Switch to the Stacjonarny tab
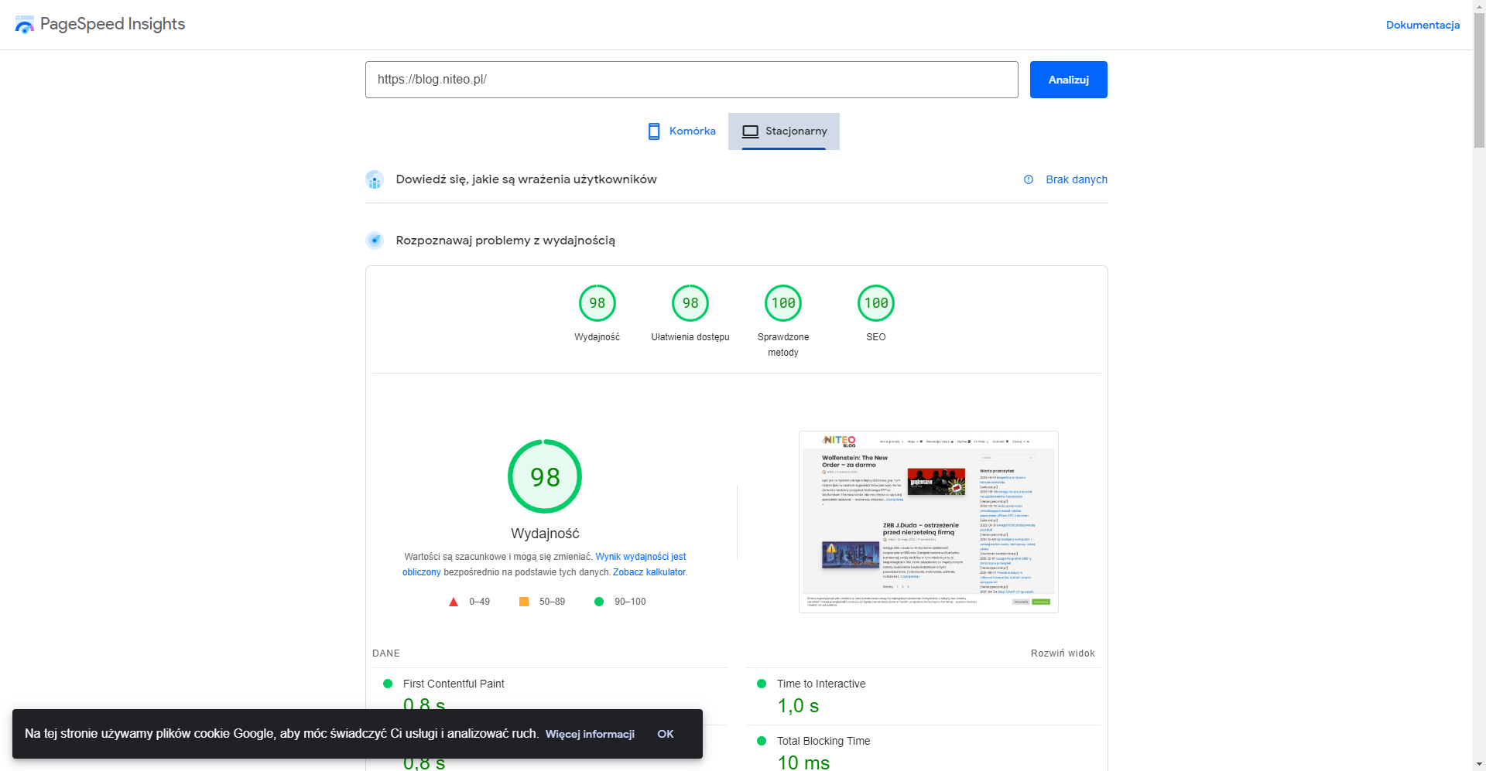Image resolution: width=1486 pixels, height=771 pixels. point(784,131)
